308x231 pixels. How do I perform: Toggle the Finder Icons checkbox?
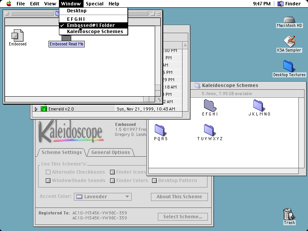pos(112,172)
